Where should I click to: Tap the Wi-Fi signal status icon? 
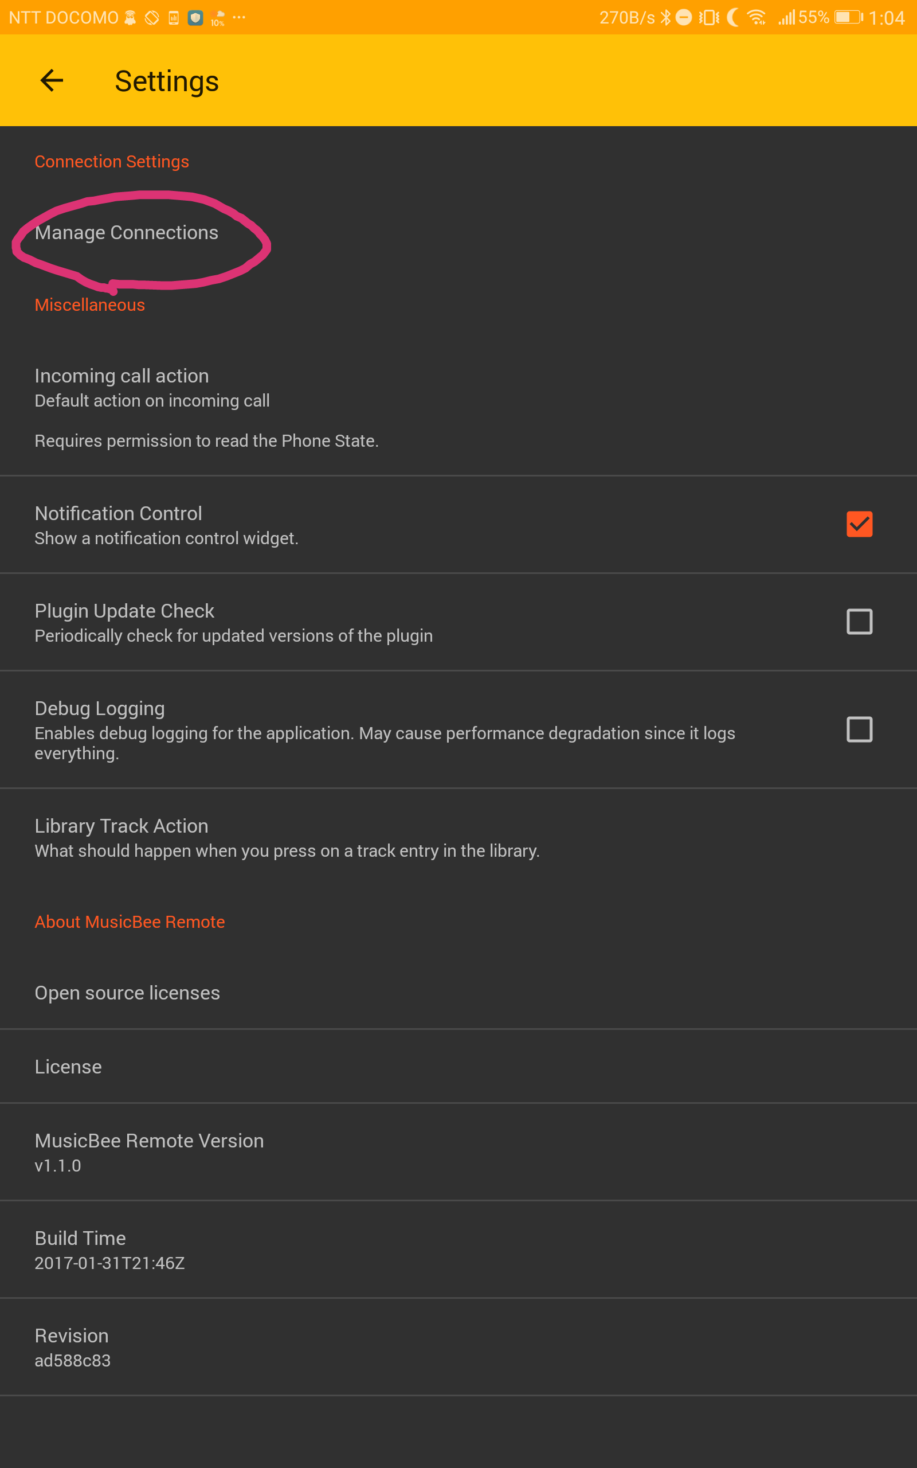pyautogui.click(x=757, y=18)
